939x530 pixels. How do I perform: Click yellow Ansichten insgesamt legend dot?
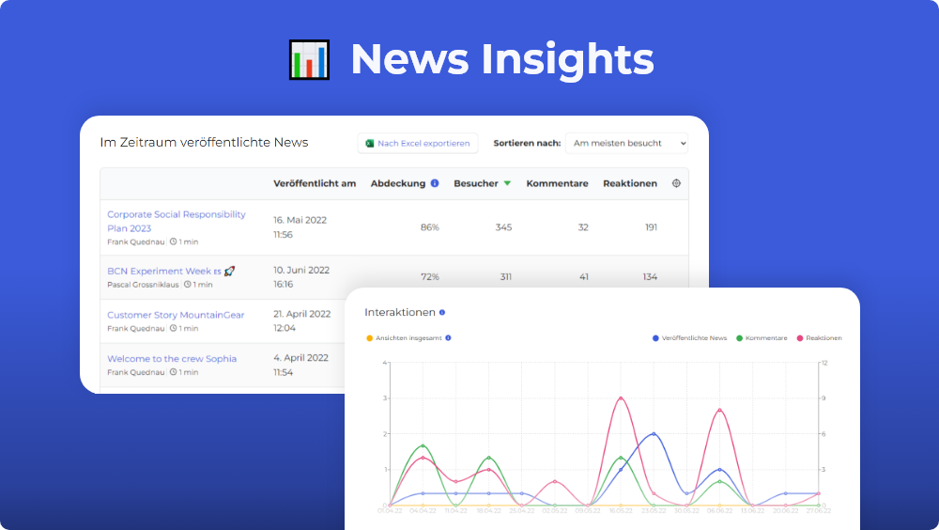[369, 338]
